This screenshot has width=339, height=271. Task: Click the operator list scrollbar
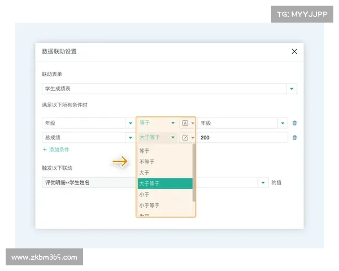tap(194, 172)
